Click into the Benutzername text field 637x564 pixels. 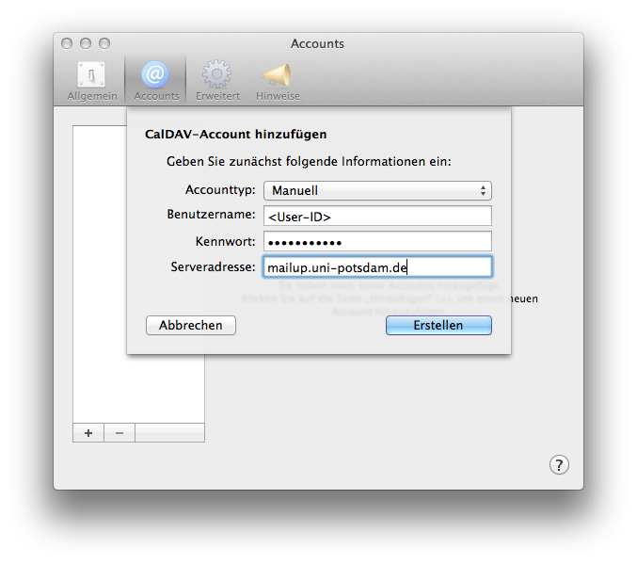tap(377, 217)
